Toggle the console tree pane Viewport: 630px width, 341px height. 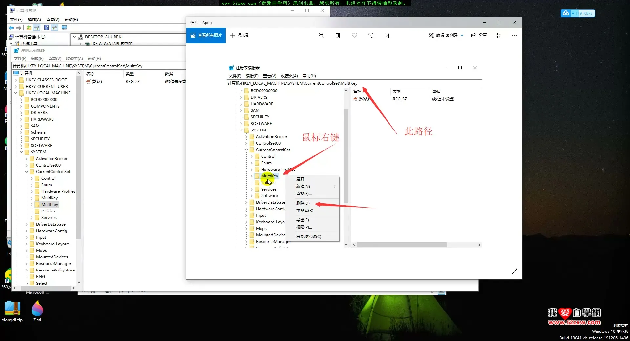37,28
